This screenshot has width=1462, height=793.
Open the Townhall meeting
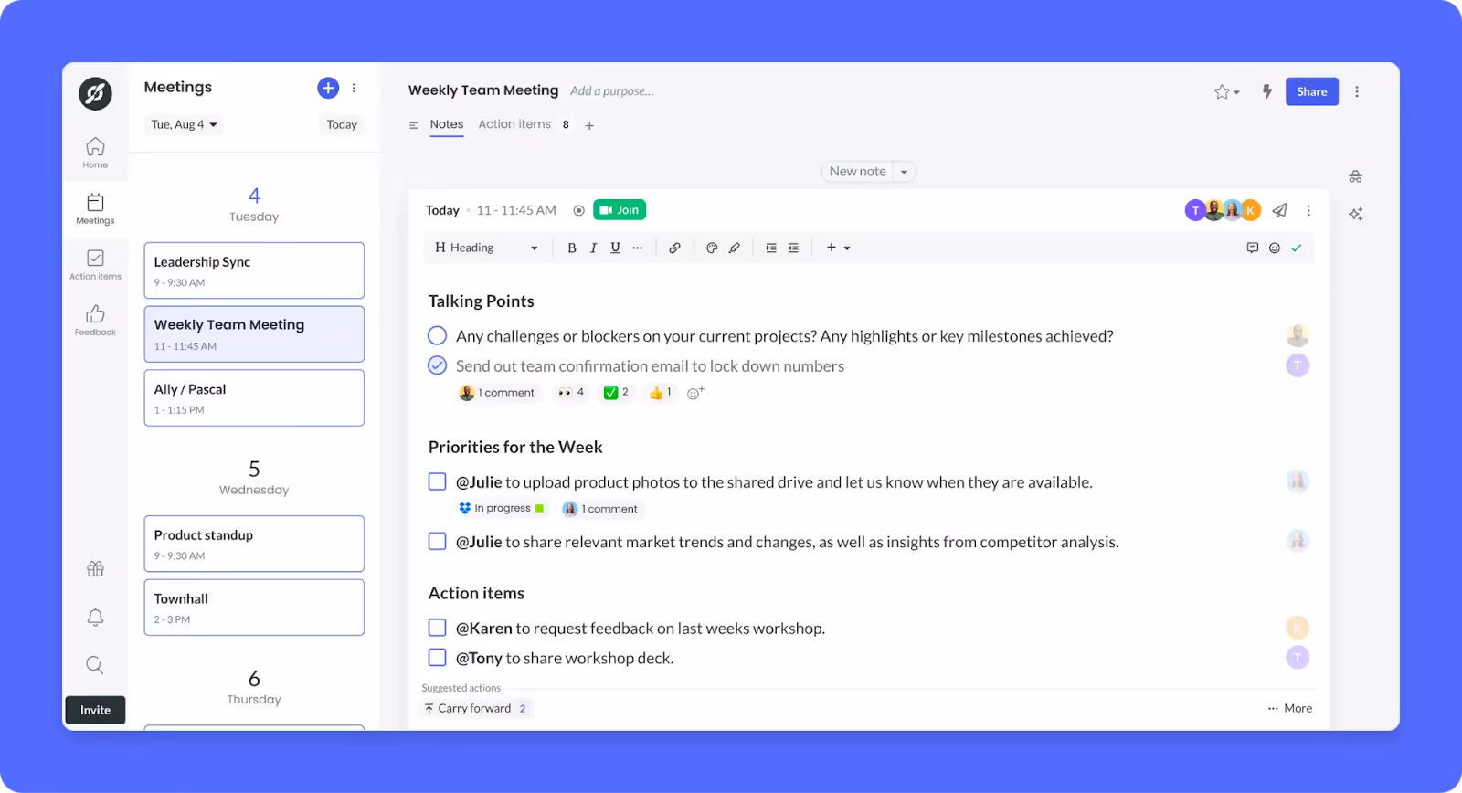tap(254, 608)
